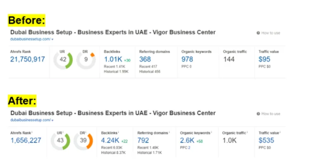The image size is (313, 163).
Task: Click info icon next to After Ahrefs Rank
Action: (x=32, y=132)
